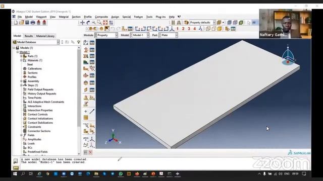Screen dimensions: 323x181
Task: Select BCs in the model tree
Action: coord(30,147)
